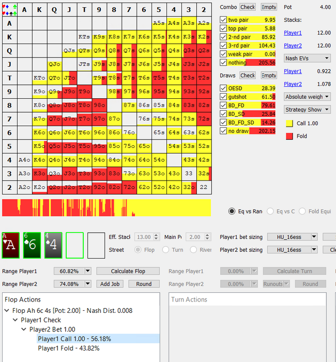Click the Combo Check button
The height and width of the screenshot is (362, 336).
pos(248,7)
